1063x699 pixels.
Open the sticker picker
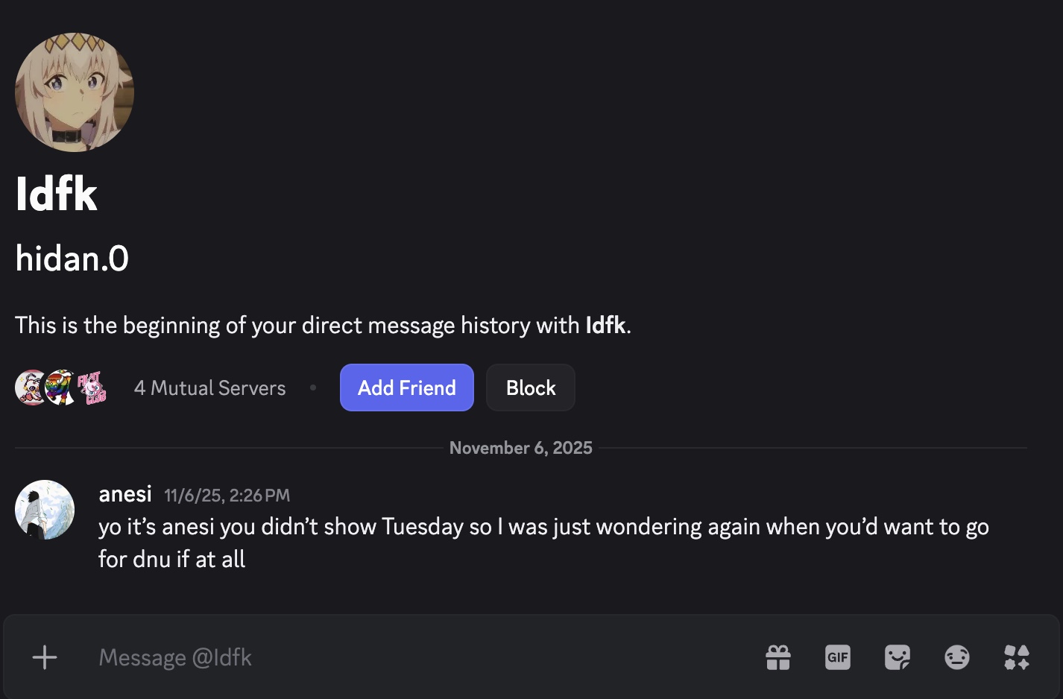[x=898, y=657]
